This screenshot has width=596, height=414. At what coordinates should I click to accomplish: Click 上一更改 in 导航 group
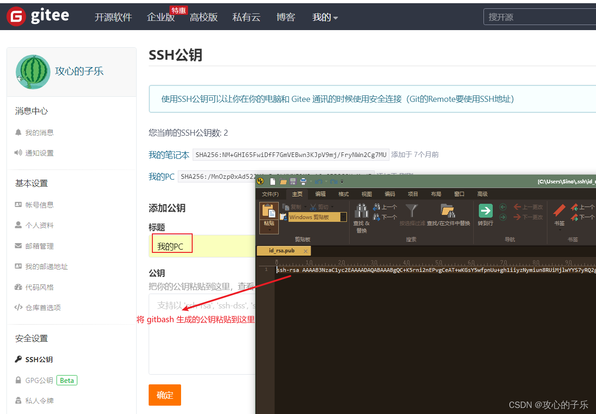[x=528, y=207]
